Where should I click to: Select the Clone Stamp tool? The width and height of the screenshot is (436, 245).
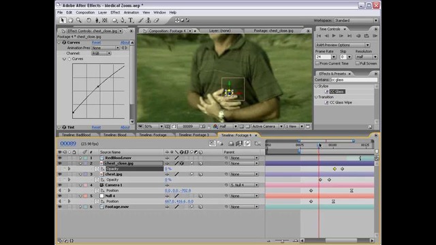coord(149,20)
